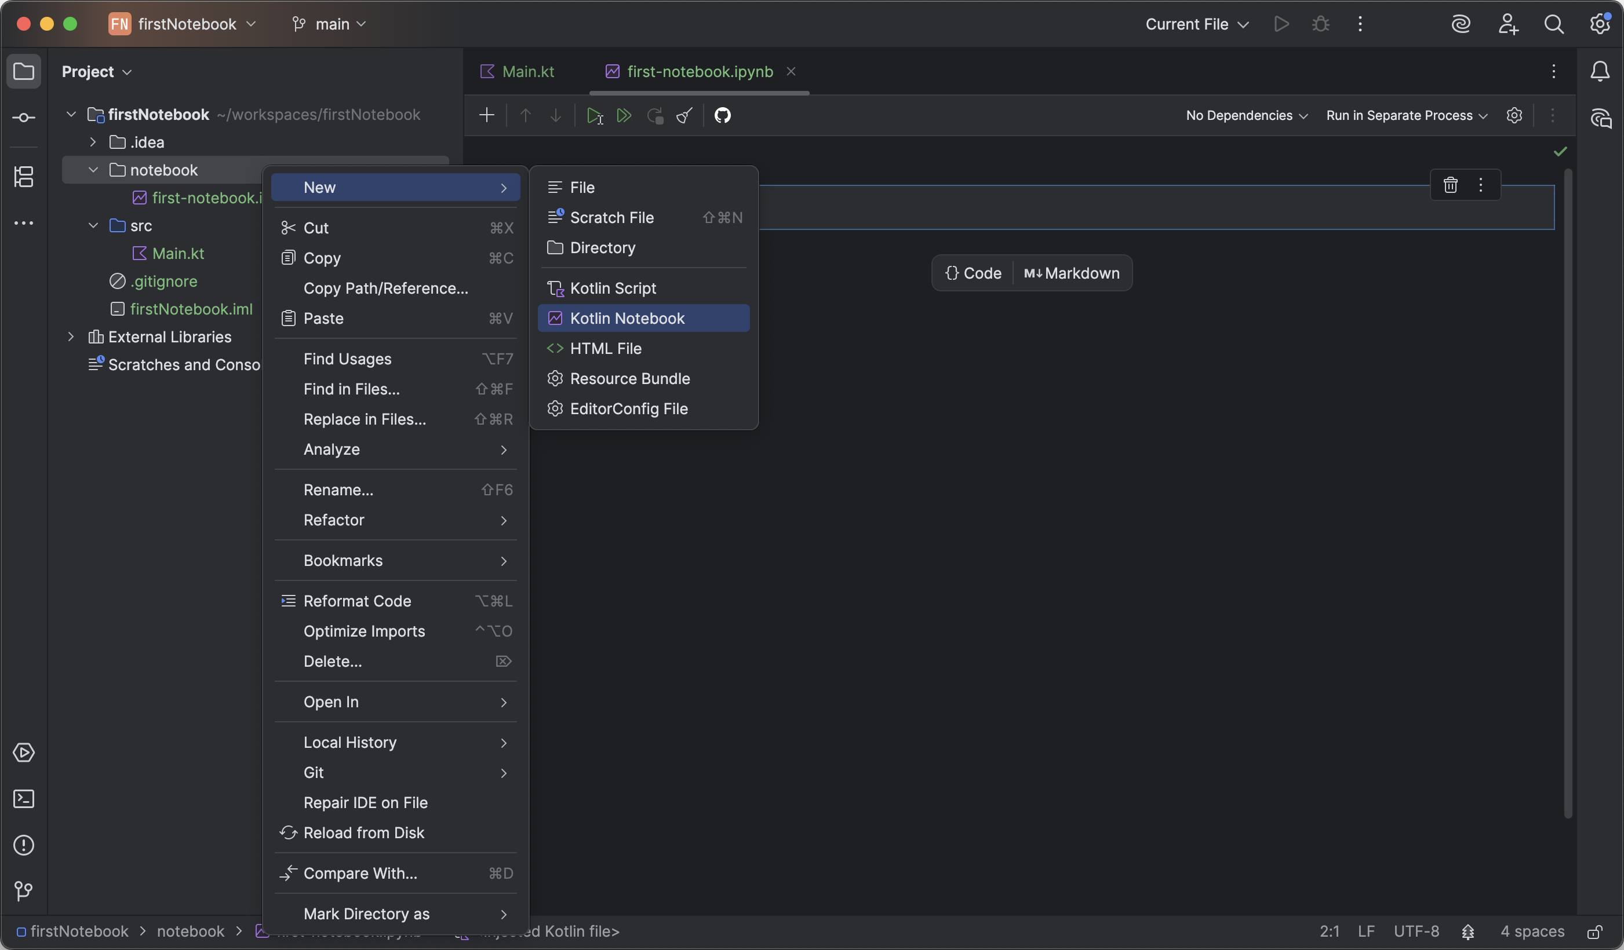Add a new notebook cell with plus icon
Screen dimensions: 1624x950
(x=486, y=115)
